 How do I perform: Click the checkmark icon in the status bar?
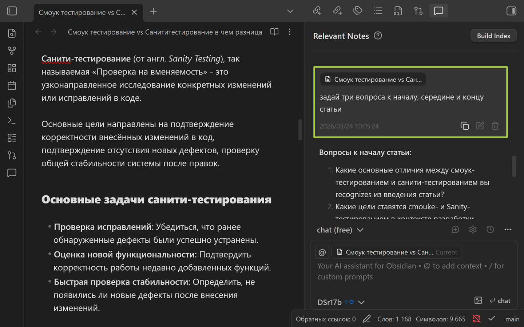pyautogui.click(x=492, y=319)
